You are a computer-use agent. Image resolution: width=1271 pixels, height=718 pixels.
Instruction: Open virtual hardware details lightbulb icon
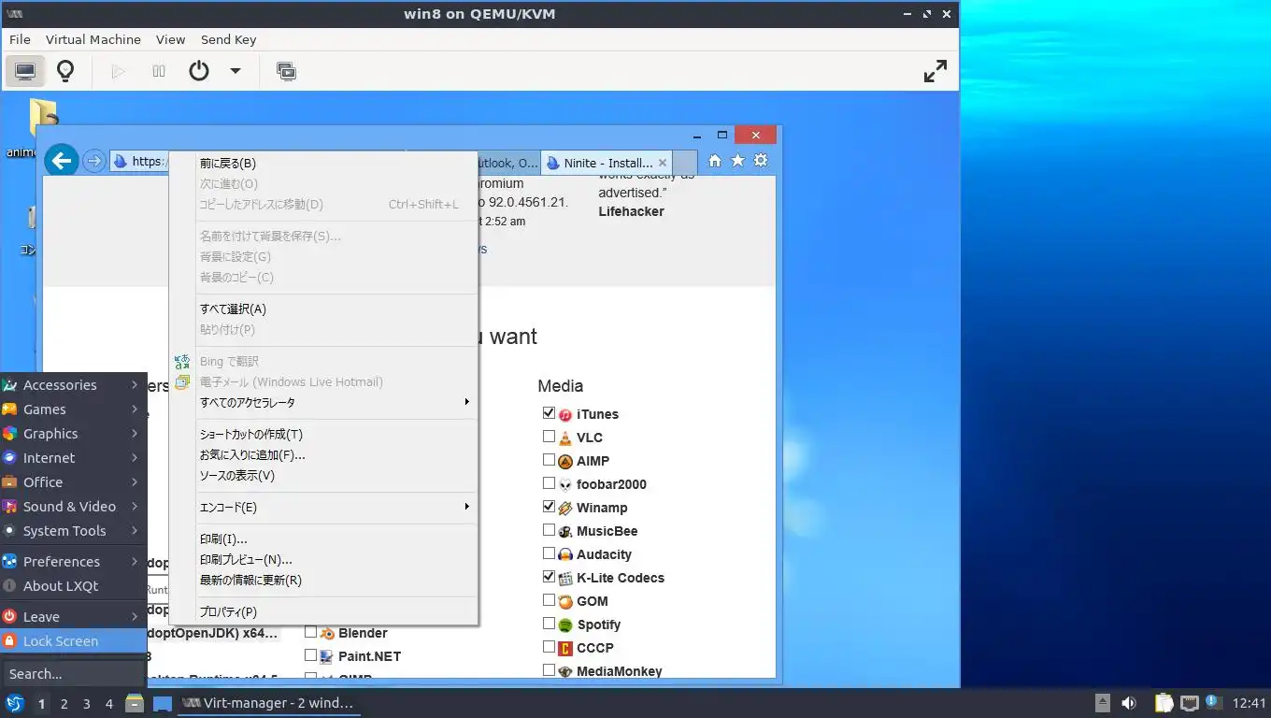click(x=65, y=71)
